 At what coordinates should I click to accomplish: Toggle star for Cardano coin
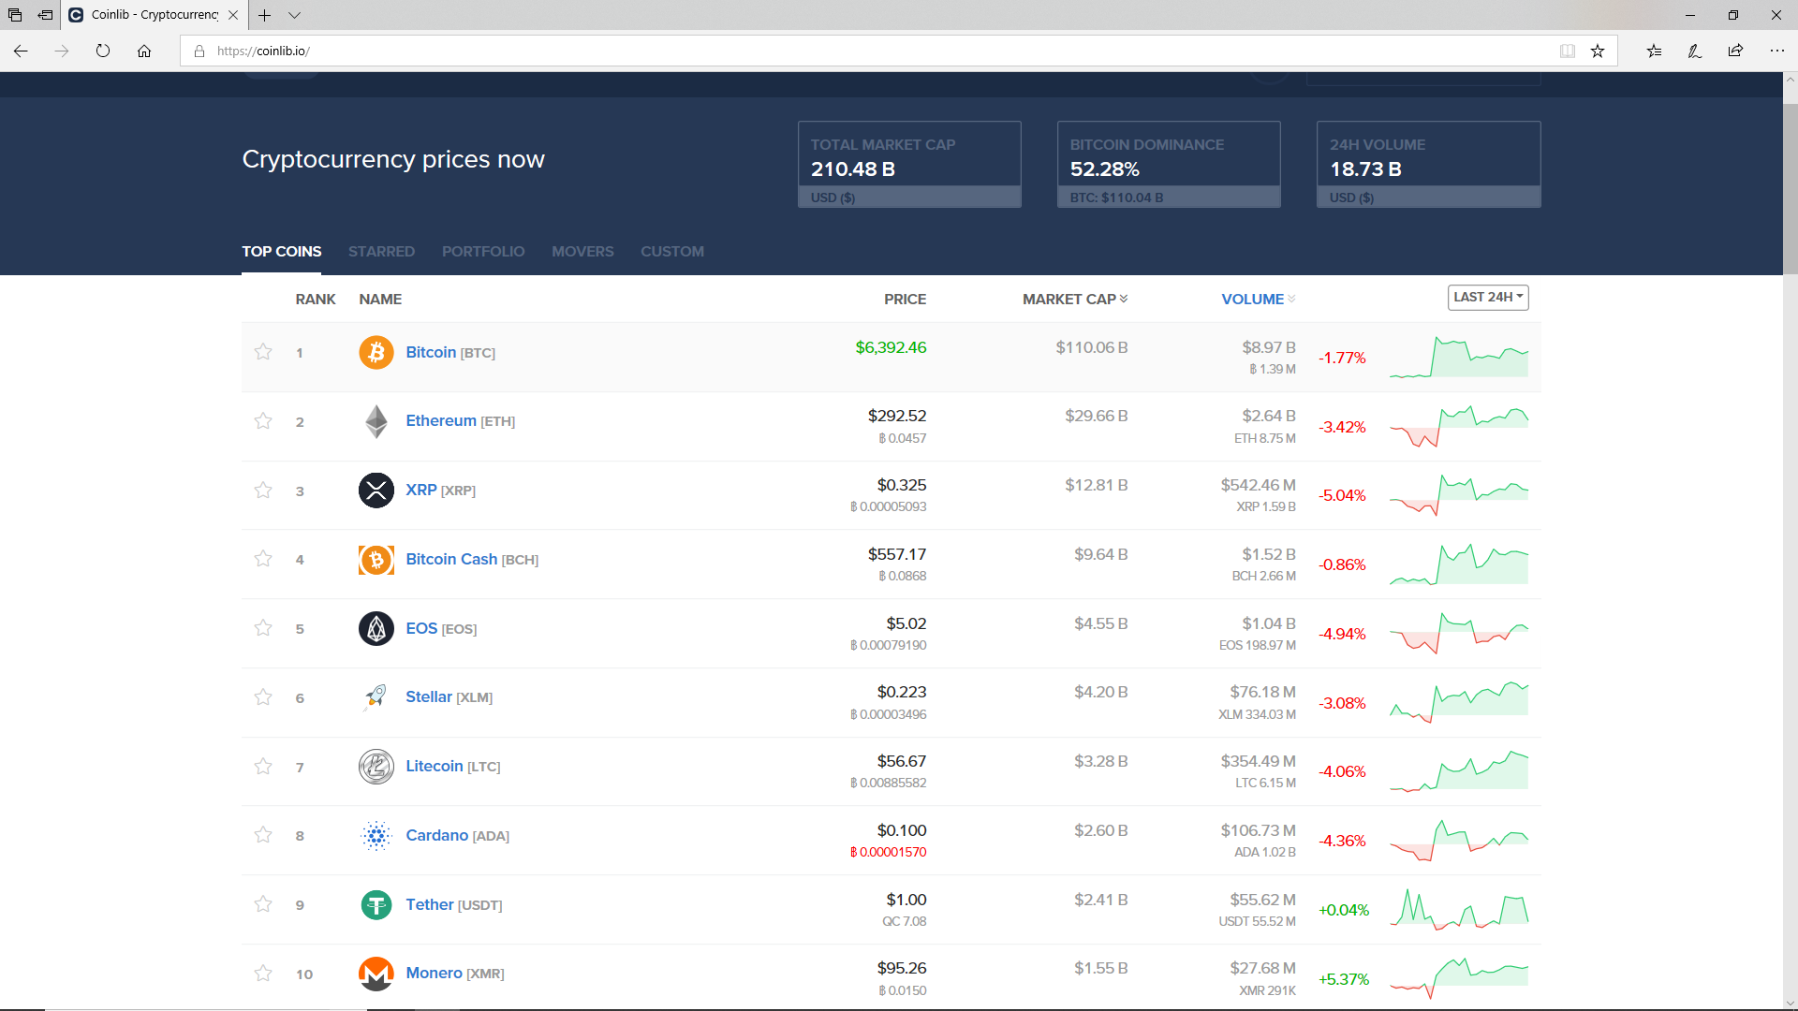[x=263, y=835]
